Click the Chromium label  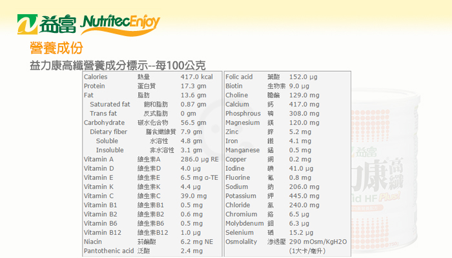point(241,215)
